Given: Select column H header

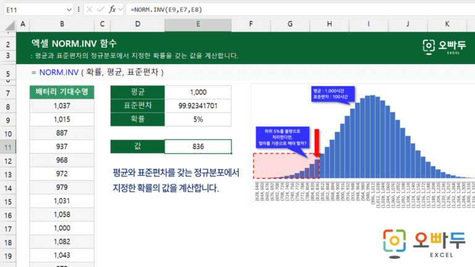Looking at the screenshot, I should click(329, 24).
